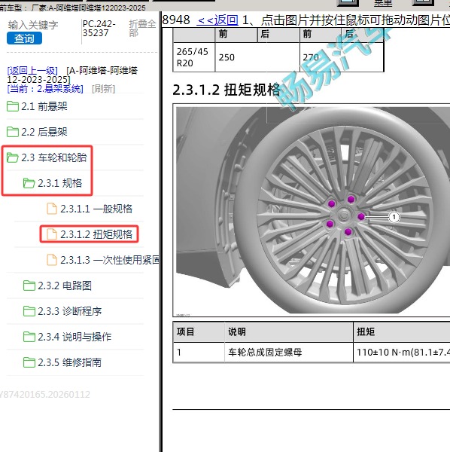Click callout number 1 on wheel diagram
This screenshot has width=450, height=452.
(394, 217)
